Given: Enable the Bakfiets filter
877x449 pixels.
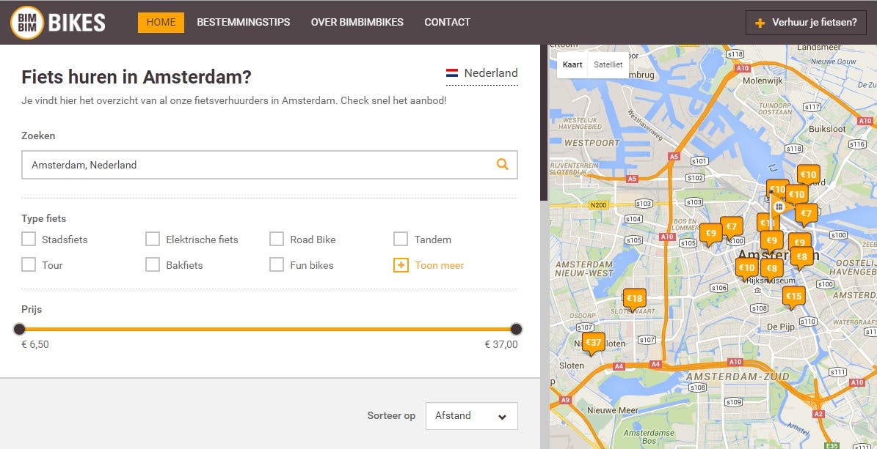Looking at the screenshot, I should [x=153, y=264].
